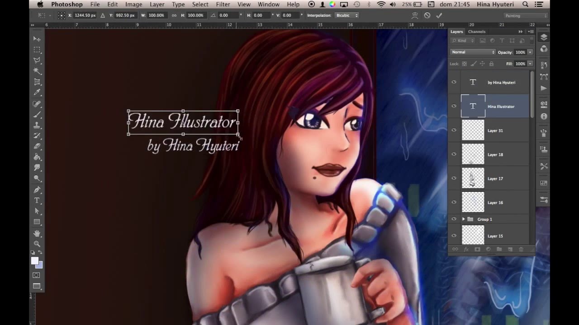
Task: Toggle relative positioning for reference point
Action: [x=103, y=15]
